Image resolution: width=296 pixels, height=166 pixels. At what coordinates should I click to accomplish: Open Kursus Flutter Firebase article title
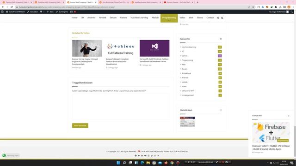click(x=271, y=148)
